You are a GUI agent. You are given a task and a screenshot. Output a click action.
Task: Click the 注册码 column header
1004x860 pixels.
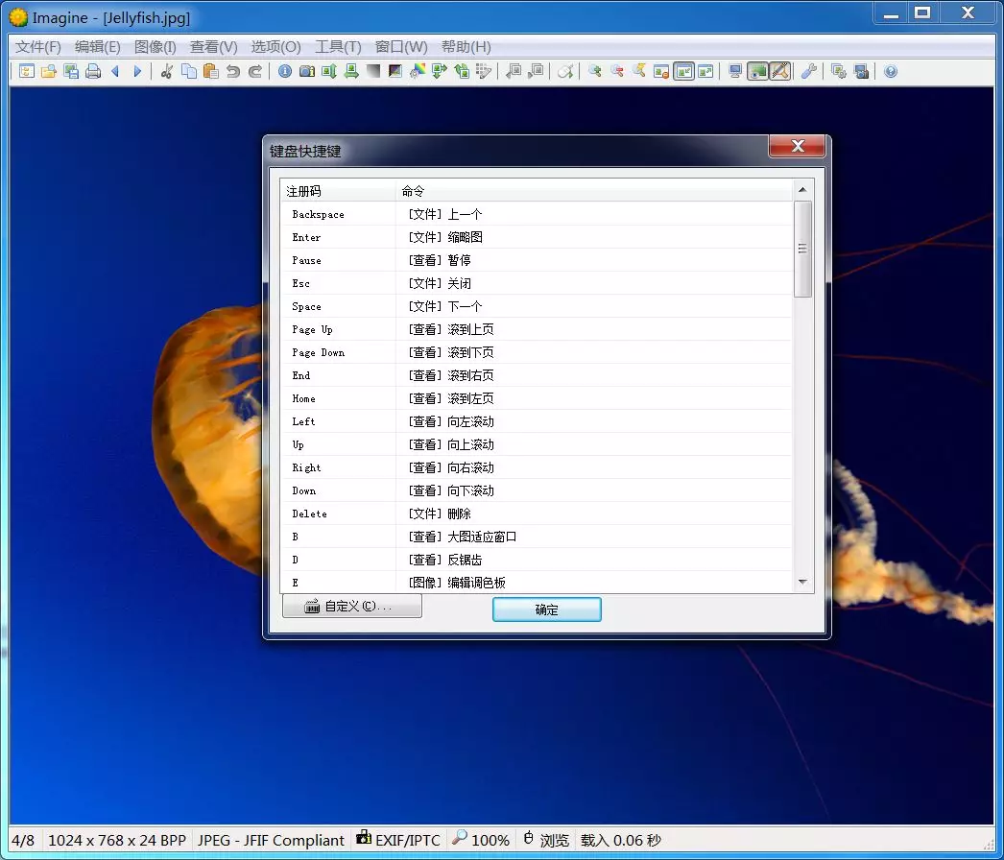338,191
